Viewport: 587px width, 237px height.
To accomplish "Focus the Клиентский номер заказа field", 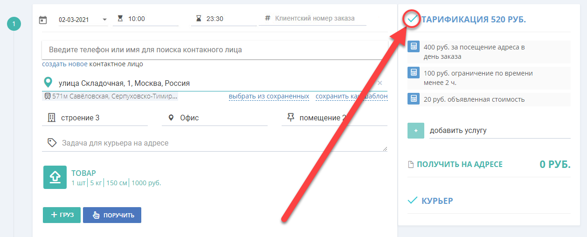I will 320,19.
